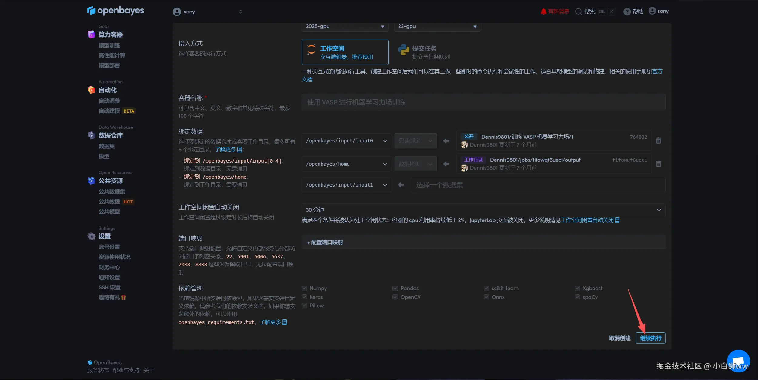This screenshot has width=758, height=380.
Task: Select the 提交任务 access mode option
Action: point(424,52)
